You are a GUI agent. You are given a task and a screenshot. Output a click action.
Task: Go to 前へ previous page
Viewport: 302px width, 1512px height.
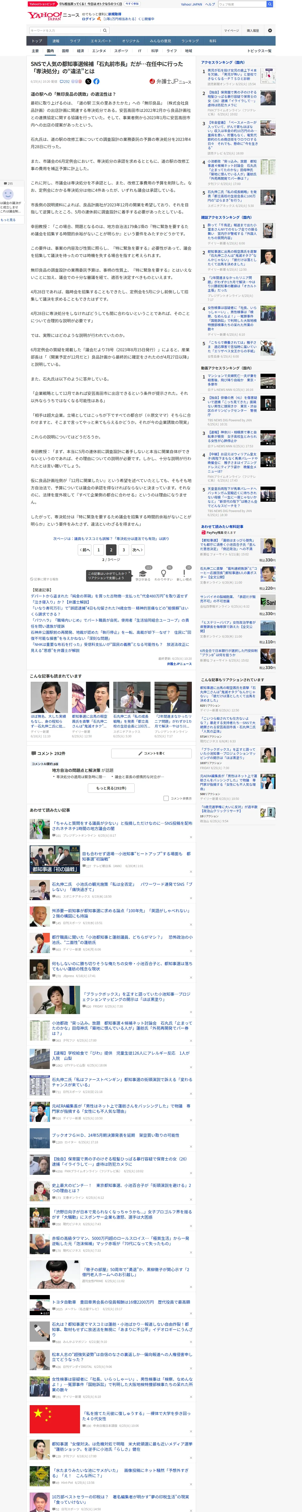pos(85,550)
